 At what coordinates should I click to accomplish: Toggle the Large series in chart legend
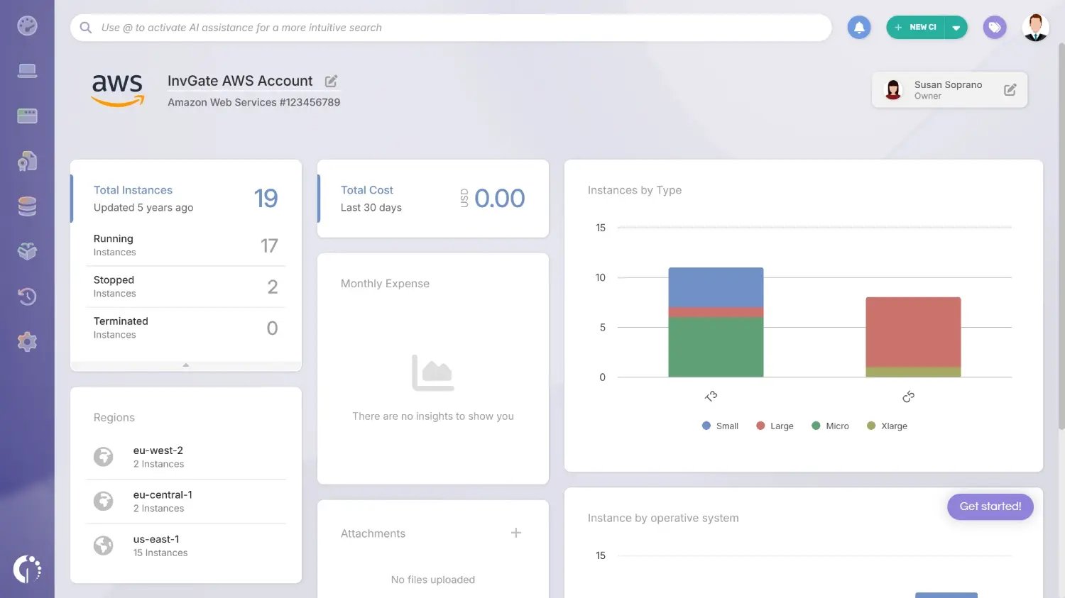coord(775,426)
